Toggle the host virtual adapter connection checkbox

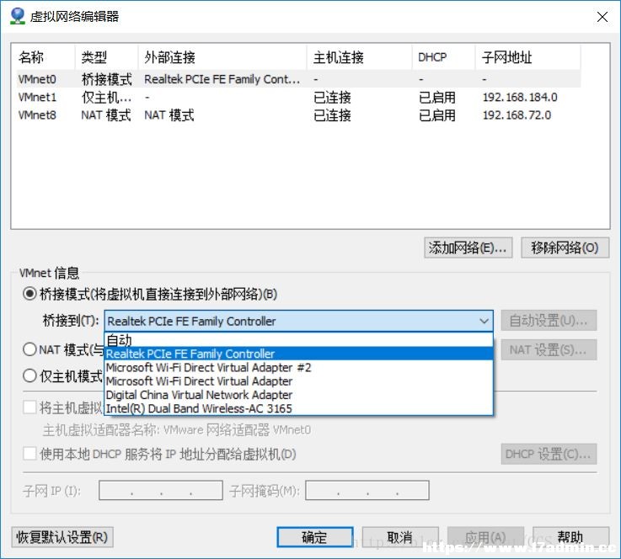tap(29, 407)
